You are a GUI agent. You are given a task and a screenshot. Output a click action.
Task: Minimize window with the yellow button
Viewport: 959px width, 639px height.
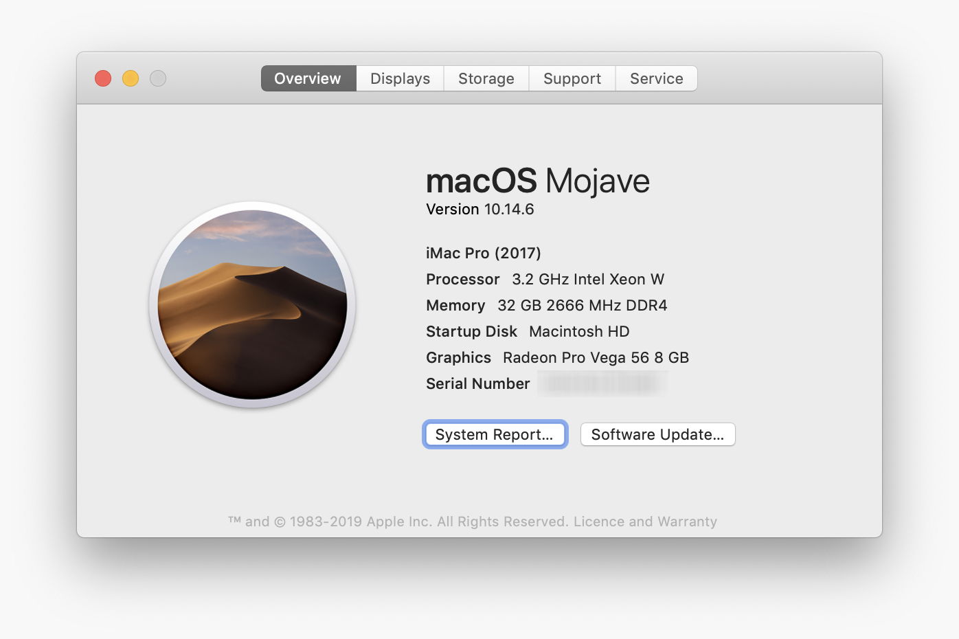pyautogui.click(x=131, y=78)
